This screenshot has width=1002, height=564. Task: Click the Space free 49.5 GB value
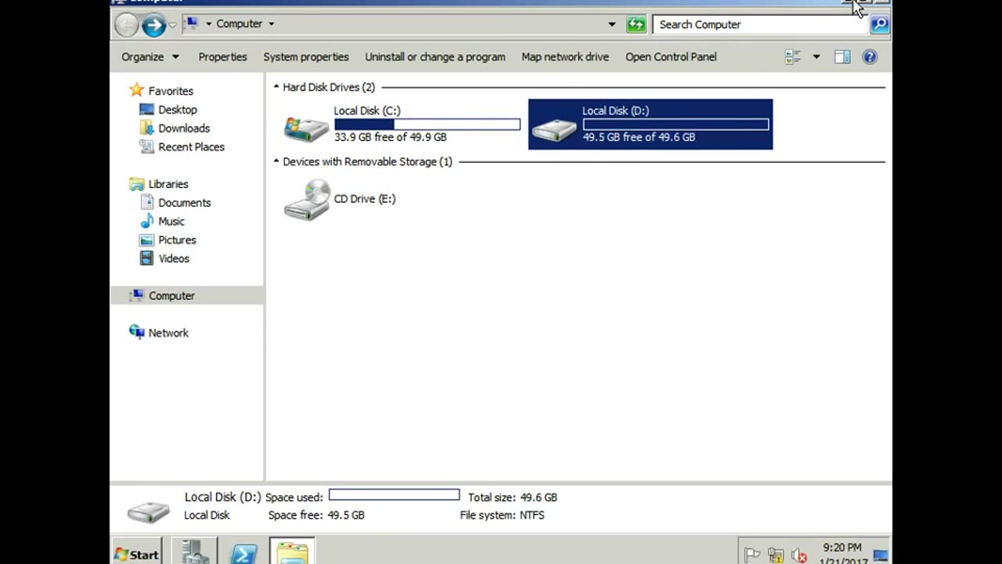[346, 515]
